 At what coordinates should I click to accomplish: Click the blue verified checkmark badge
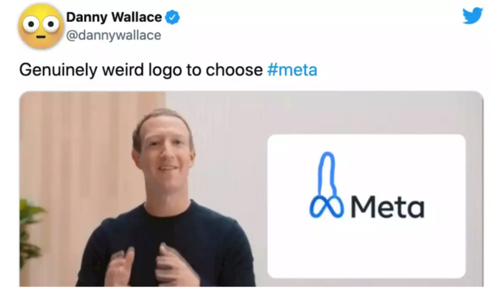click(172, 17)
